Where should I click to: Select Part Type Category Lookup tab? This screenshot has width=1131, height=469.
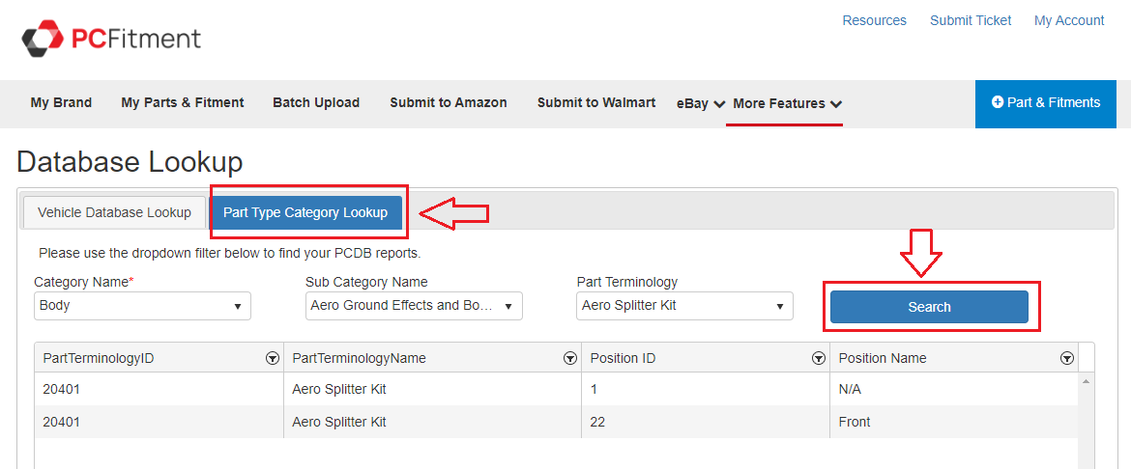coord(305,212)
